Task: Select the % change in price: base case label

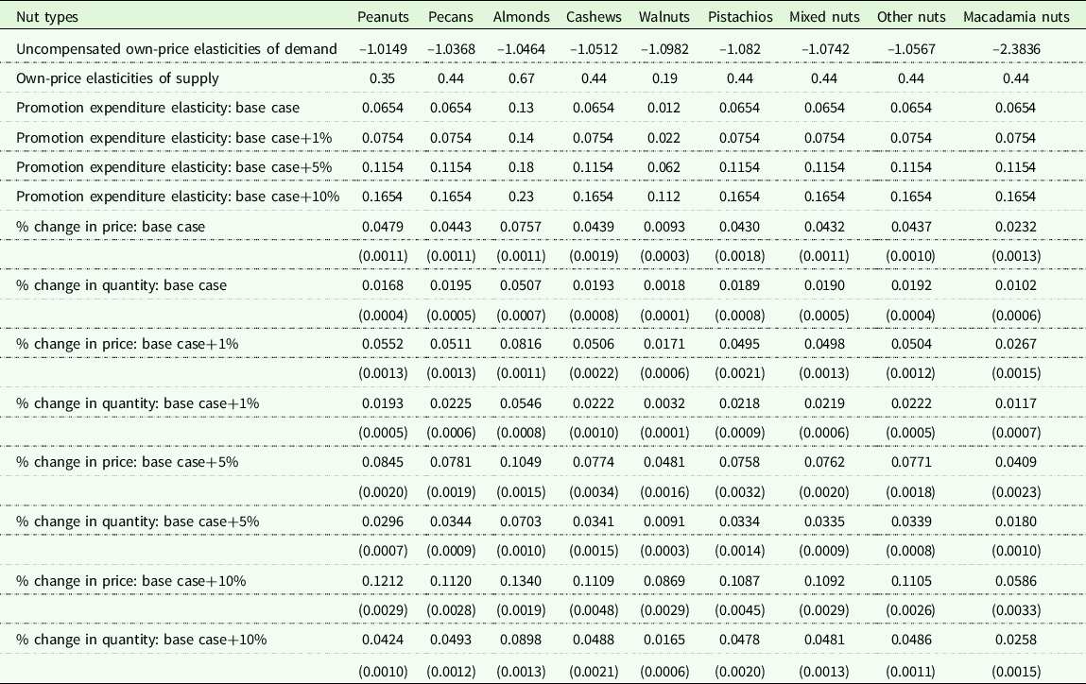Action: [111, 227]
